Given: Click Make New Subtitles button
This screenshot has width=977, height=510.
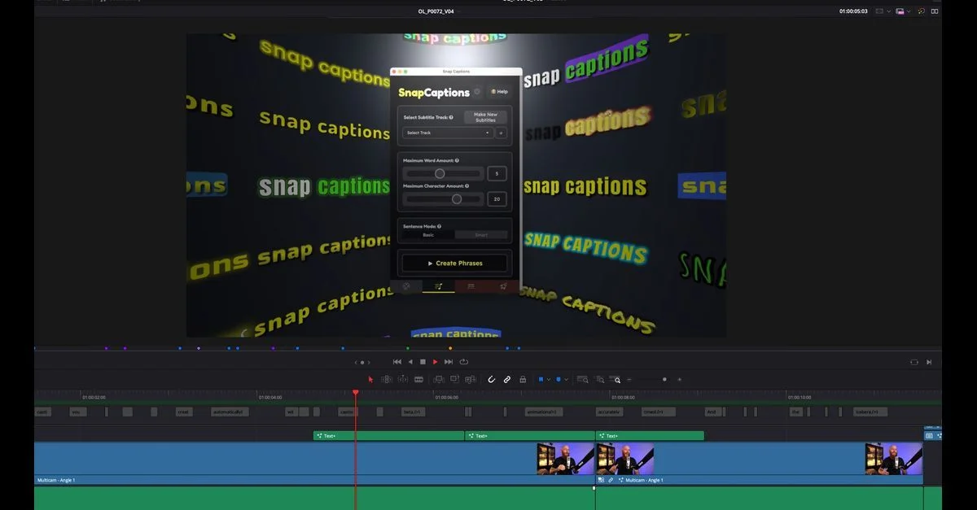Looking at the screenshot, I should [x=485, y=117].
